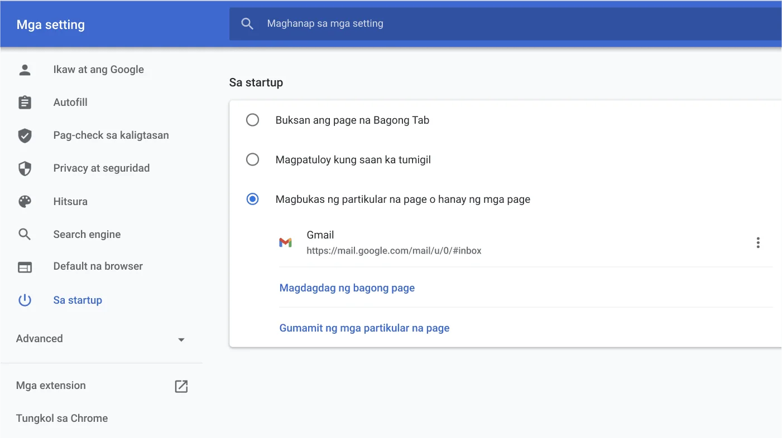This screenshot has height=438, width=782.
Task: Click the palette icon for Hitsura
Action: [25, 201]
